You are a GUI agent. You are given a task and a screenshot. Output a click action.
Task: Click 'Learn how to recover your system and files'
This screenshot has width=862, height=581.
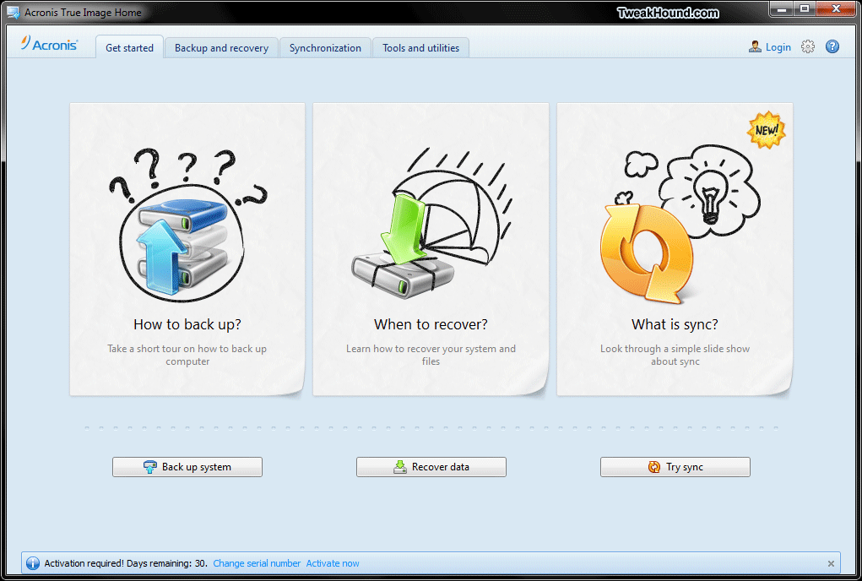[x=431, y=355]
